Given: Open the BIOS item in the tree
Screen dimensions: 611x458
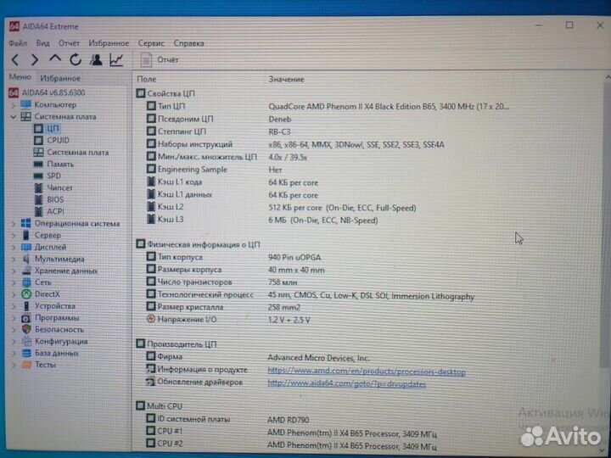Looking at the screenshot, I should [x=55, y=199].
